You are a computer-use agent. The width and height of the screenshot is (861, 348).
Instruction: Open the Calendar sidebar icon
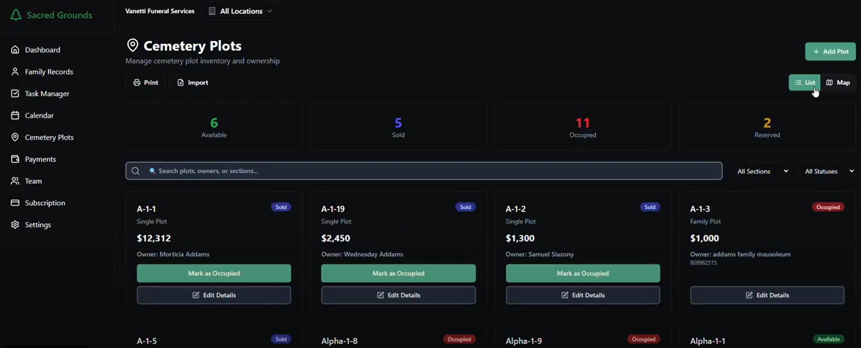(x=15, y=115)
